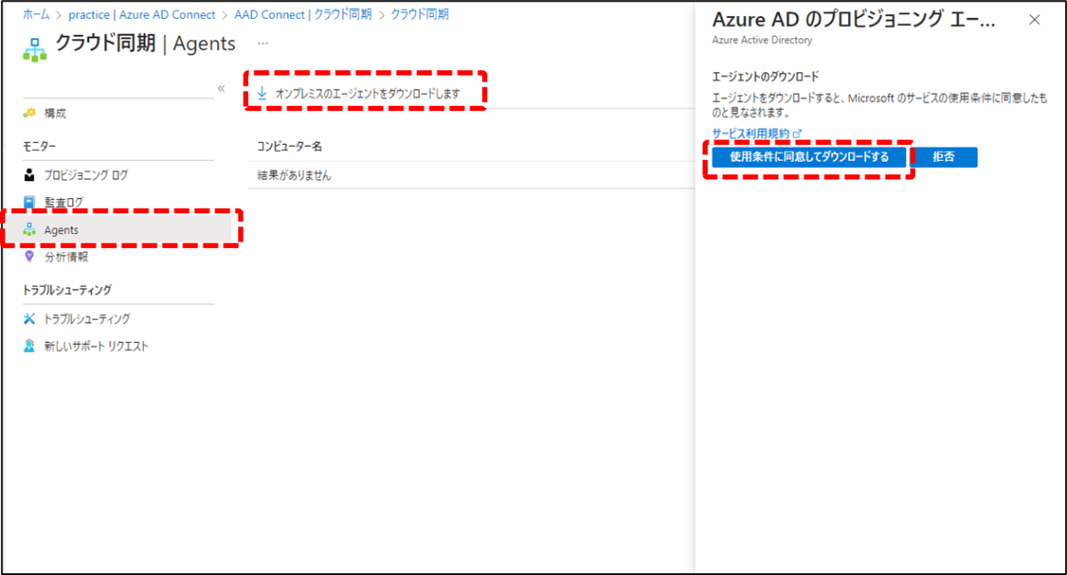Viewport: 1067px width, 575px height.
Task: Click the 分析情報 lightbulb icon
Action: (29, 257)
